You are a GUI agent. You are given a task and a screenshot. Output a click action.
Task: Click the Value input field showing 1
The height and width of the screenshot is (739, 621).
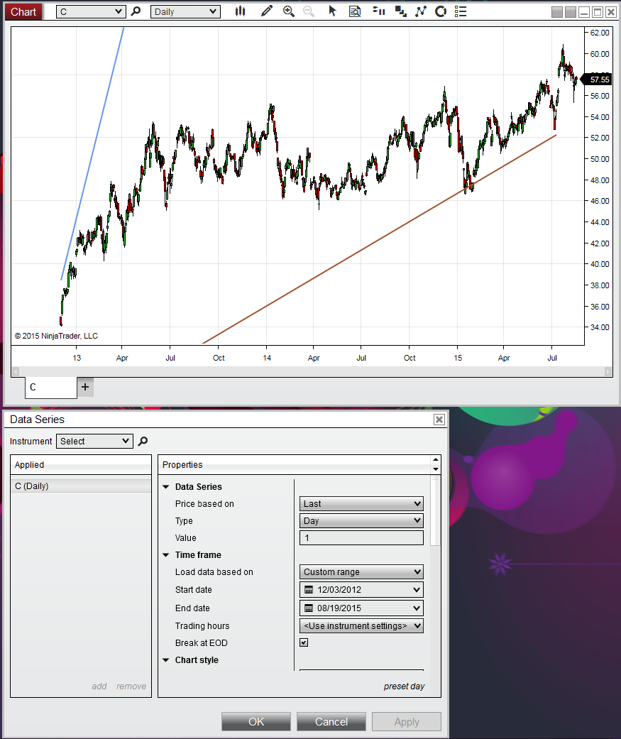tap(361, 538)
